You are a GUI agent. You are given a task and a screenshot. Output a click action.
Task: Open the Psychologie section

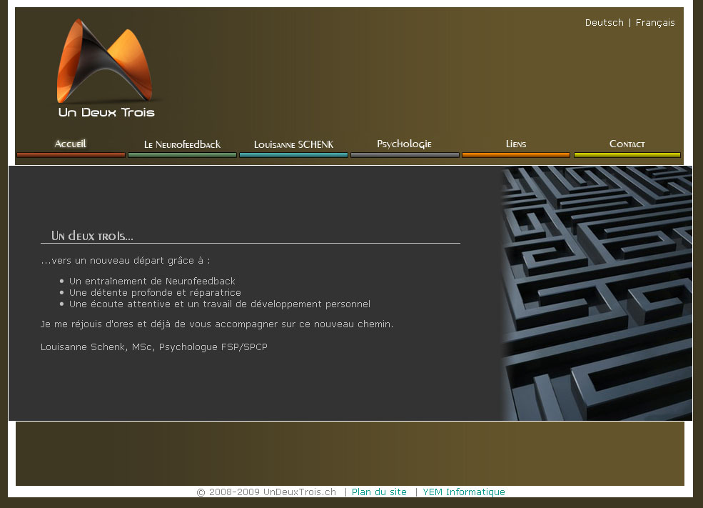click(405, 144)
